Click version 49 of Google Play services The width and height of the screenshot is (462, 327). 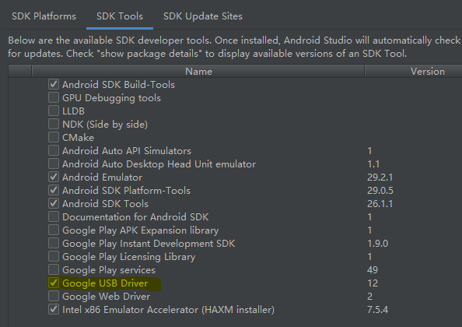373,270
